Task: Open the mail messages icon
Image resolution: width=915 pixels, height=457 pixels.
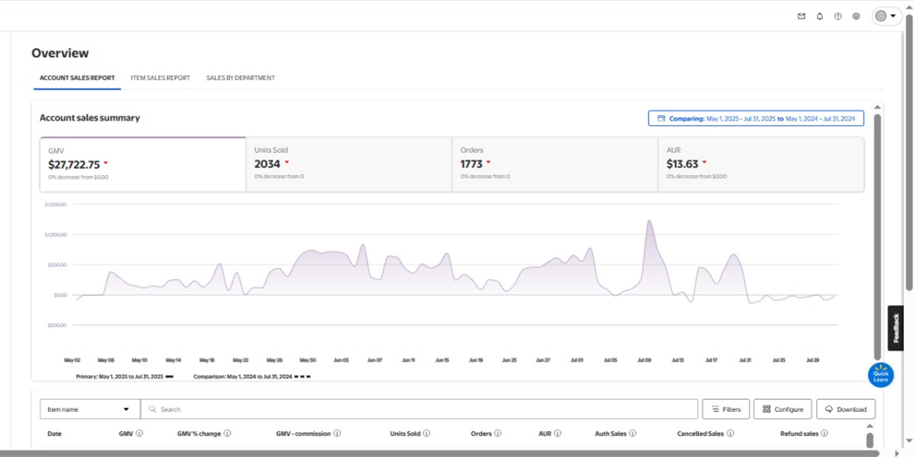Action: [x=801, y=16]
